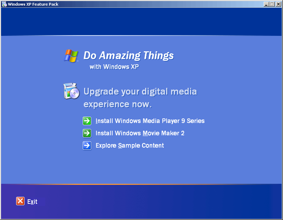
Task: Click 'Upgrade your digital media experience now.' text
Action: click(x=140, y=98)
